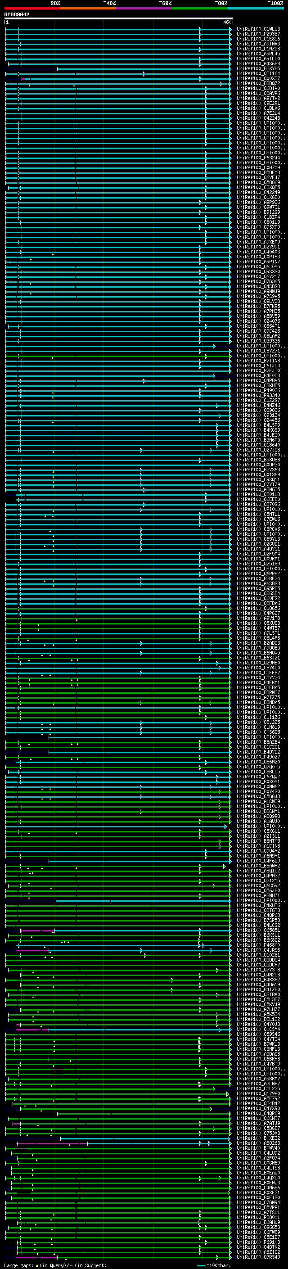Select hit UniRef100_B2ADC3
The image size is (288, 1269).
coord(258,643)
